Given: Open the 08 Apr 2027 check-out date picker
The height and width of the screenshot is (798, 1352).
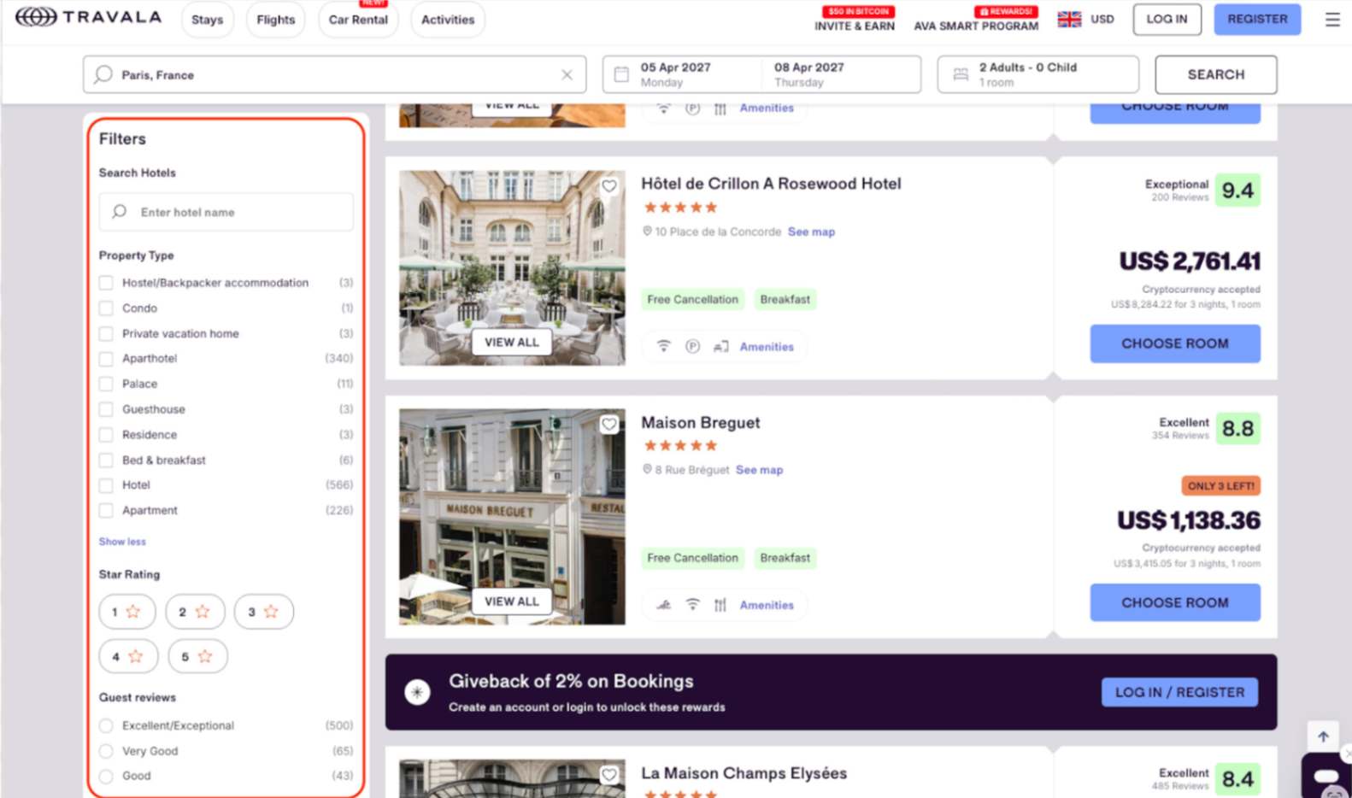Looking at the screenshot, I should tap(841, 74).
